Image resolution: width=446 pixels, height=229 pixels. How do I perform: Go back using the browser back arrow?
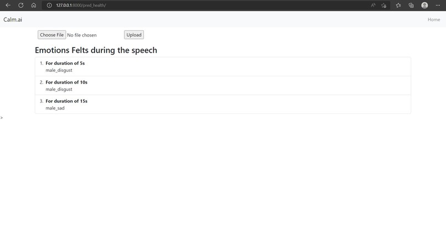pyautogui.click(x=8, y=5)
